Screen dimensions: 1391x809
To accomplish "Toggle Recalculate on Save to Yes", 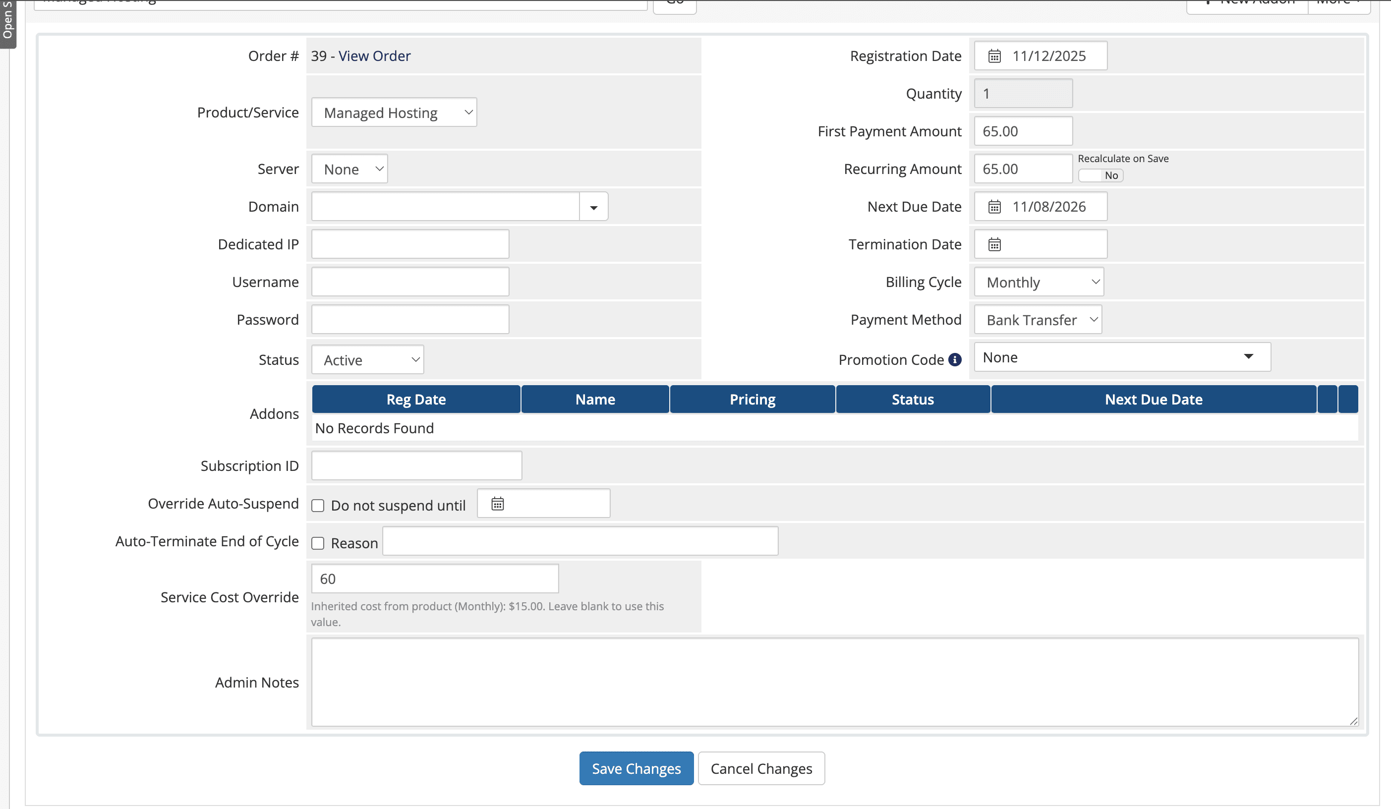I will coord(1100,175).
